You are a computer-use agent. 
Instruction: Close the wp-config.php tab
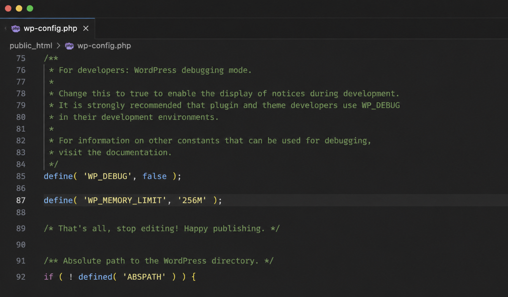(x=86, y=28)
